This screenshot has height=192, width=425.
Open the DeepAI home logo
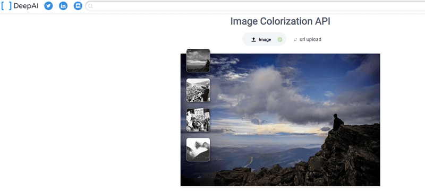tap(20, 6)
